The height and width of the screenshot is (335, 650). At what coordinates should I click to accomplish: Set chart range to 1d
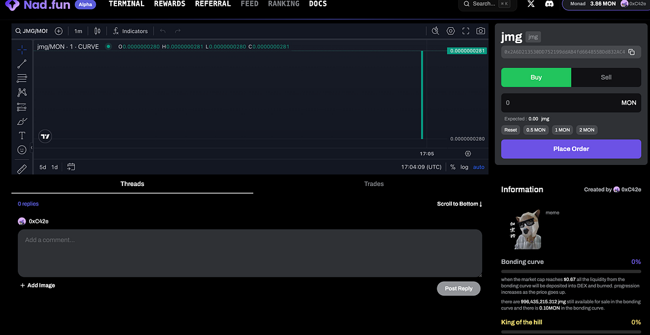pos(55,167)
